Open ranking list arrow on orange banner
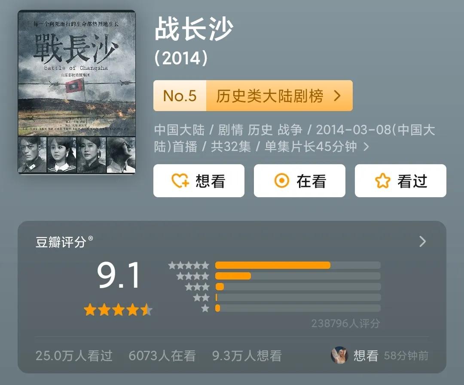This screenshot has height=385, width=464. click(x=337, y=96)
